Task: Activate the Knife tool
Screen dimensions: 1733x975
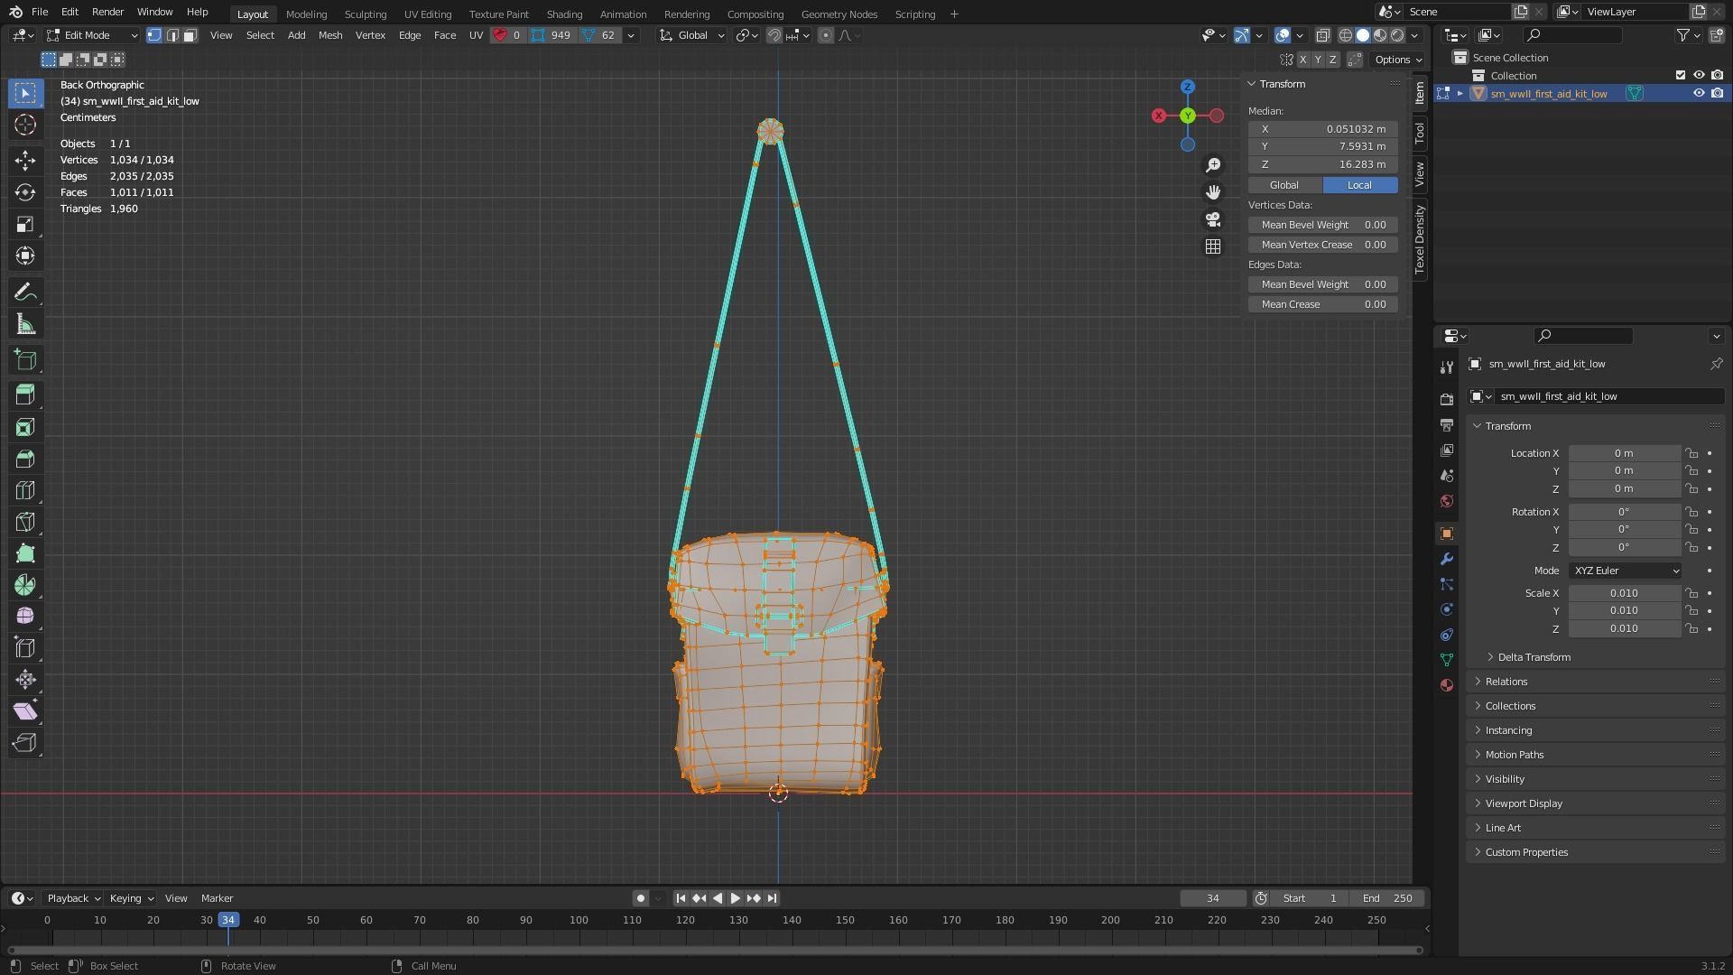Action: point(25,522)
